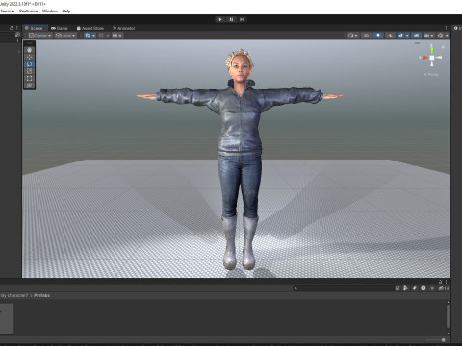Click the Gizmos toggle icon
The width and height of the screenshot is (462, 346).
coord(441,36)
